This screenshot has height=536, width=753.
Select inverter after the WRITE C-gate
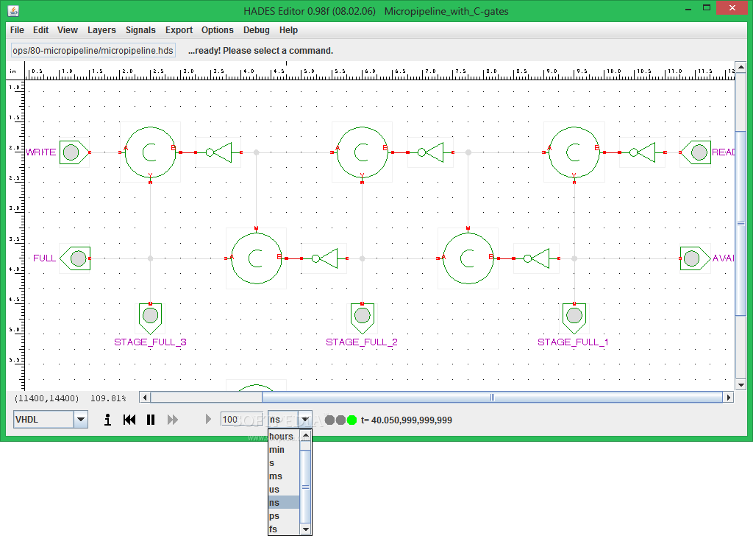coord(218,152)
